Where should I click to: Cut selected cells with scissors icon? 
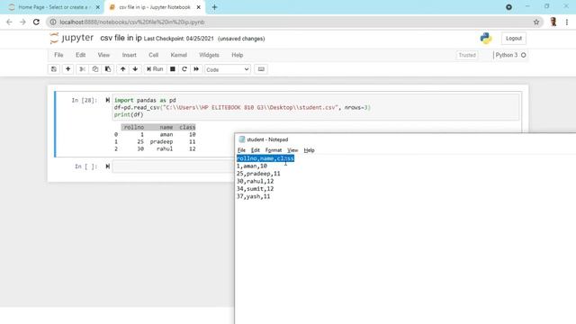82,69
